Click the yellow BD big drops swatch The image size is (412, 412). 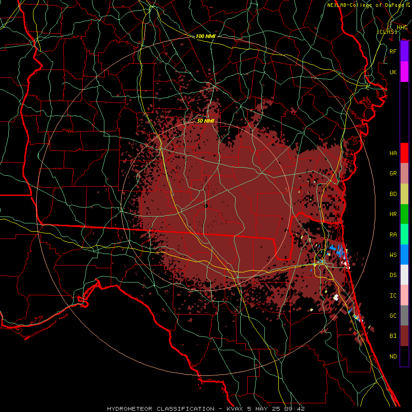tap(404, 194)
